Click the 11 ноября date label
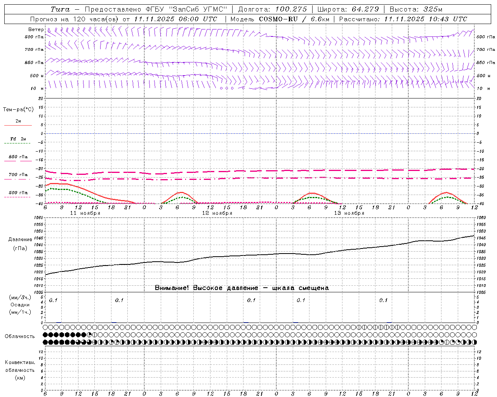497x397 pixels. point(85,213)
